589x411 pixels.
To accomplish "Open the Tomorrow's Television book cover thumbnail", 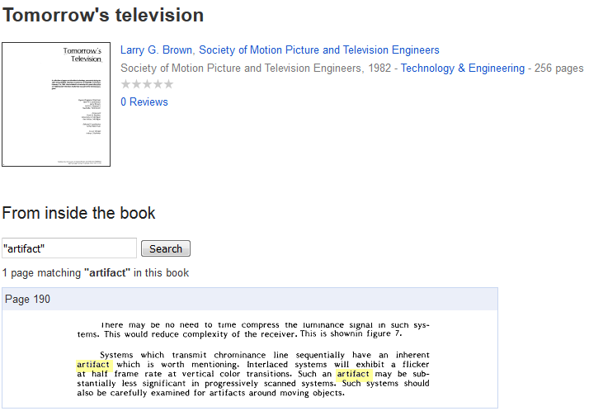I will pos(56,104).
